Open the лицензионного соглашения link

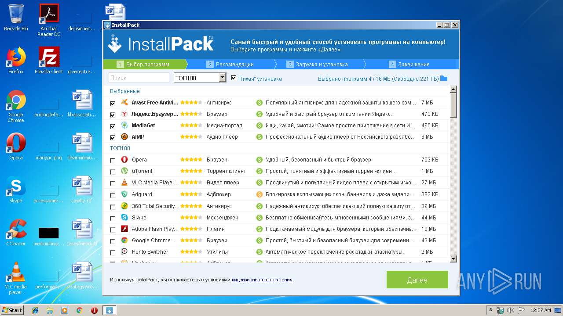262,280
